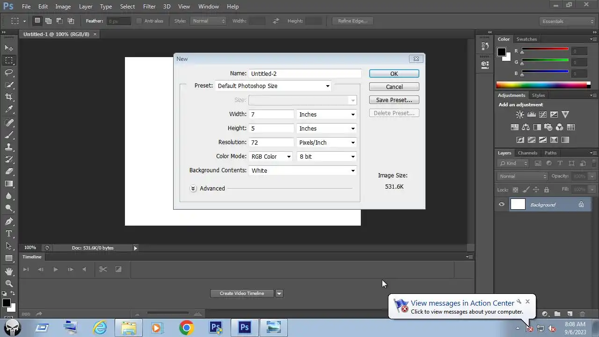Open the Resolution units dropdown
The width and height of the screenshot is (599, 337).
pyautogui.click(x=327, y=143)
